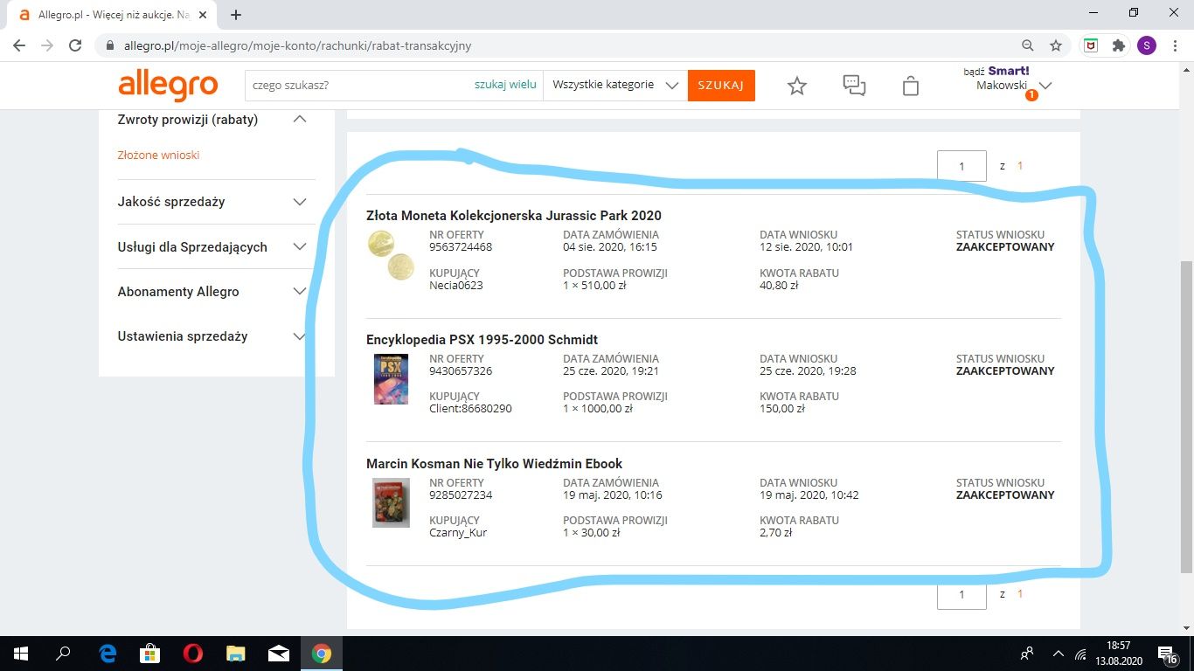Open the messages chat icon
The width and height of the screenshot is (1194, 671).
pos(854,86)
